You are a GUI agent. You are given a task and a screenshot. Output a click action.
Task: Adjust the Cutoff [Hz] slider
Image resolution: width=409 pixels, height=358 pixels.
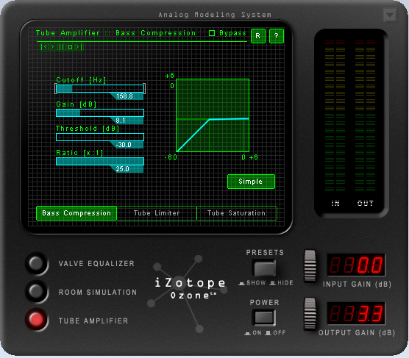click(100, 88)
